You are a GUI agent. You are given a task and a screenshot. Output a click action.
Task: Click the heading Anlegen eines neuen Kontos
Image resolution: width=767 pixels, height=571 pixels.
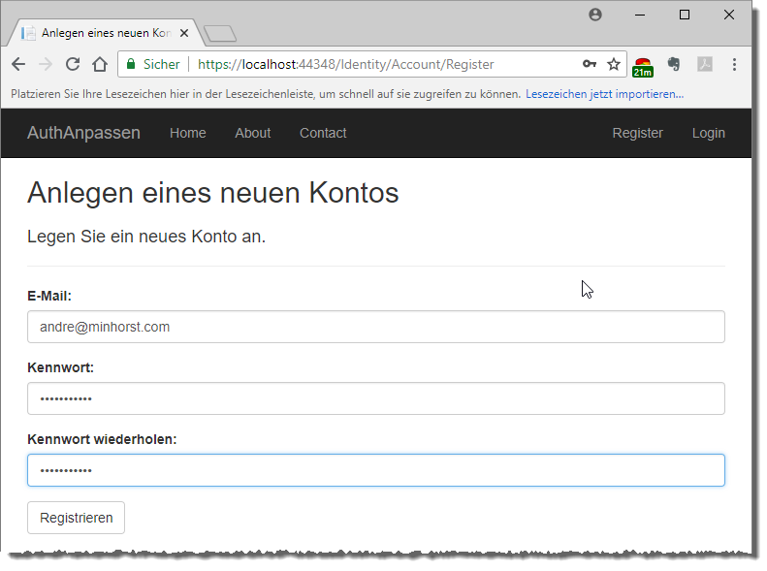(x=213, y=193)
